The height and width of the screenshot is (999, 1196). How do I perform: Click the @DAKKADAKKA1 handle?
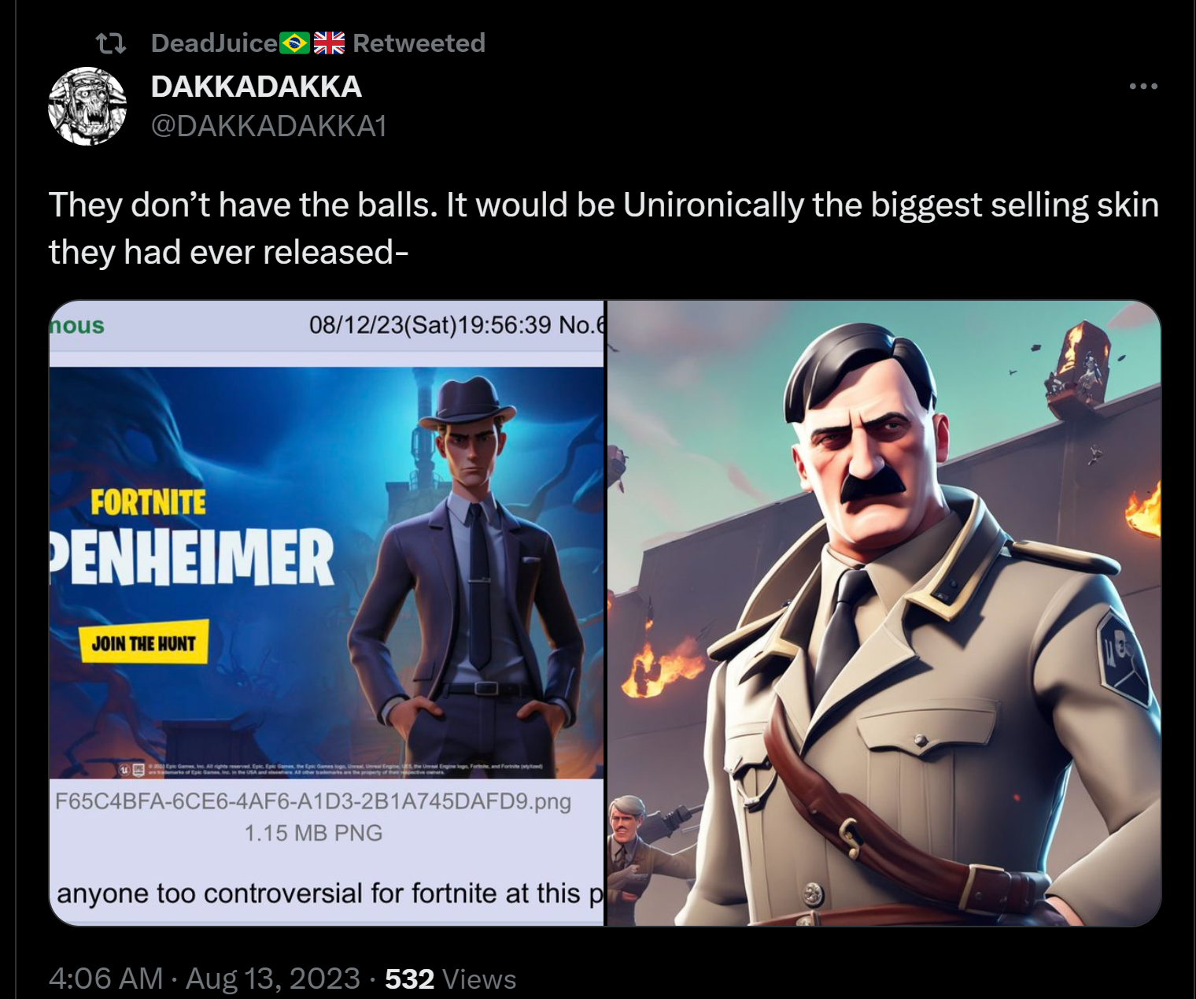[x=268, y=126]
